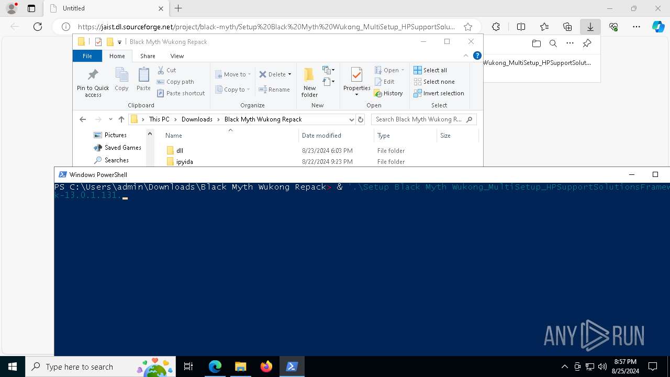The height and width of the screenshot is (377, 670).
Task: Click the Properties icon in Explorer title bar
Action: [x=98, y=42]
